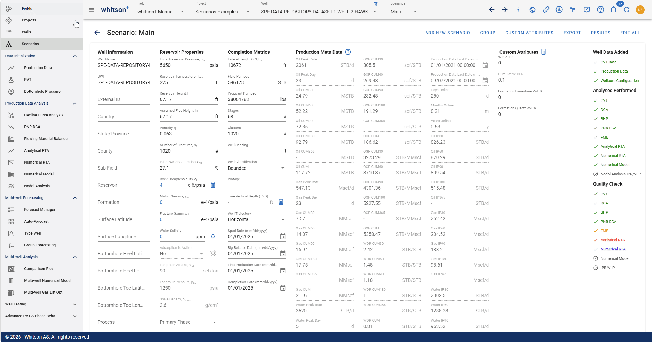Collapse Multi-well Forecasting section
The width and height of the screenshot is (652, 342).
tap(75, 198)
